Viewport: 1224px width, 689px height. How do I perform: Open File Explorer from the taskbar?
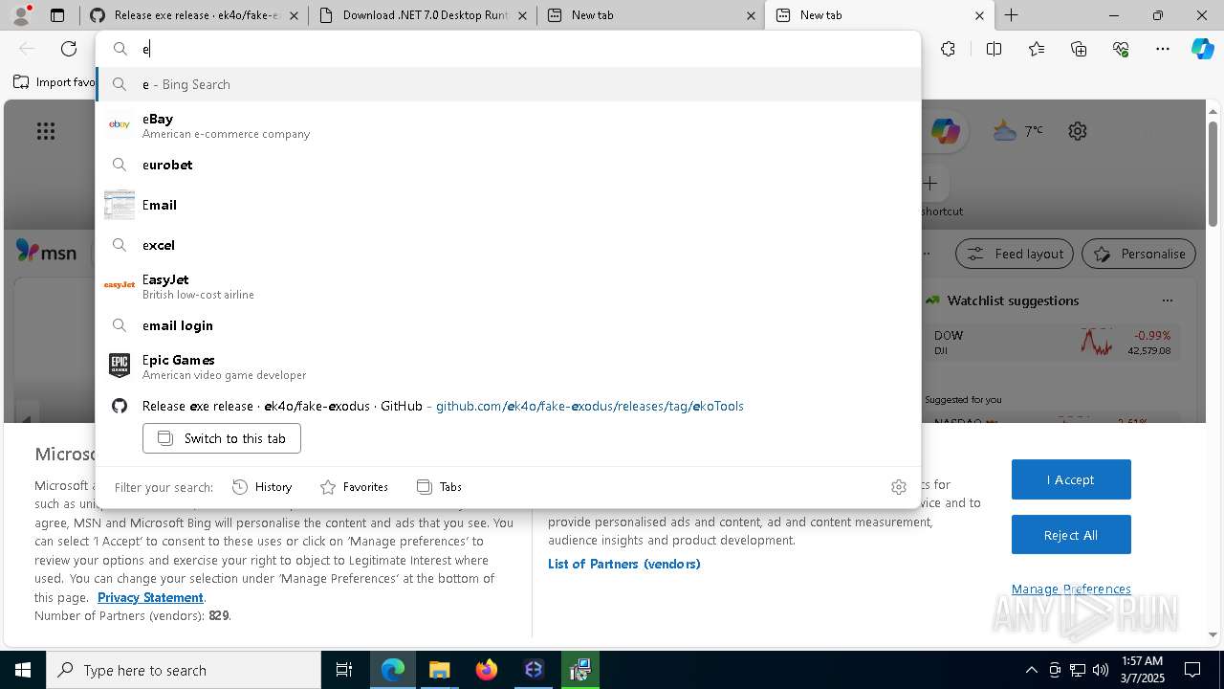click(x=440, y=670)
